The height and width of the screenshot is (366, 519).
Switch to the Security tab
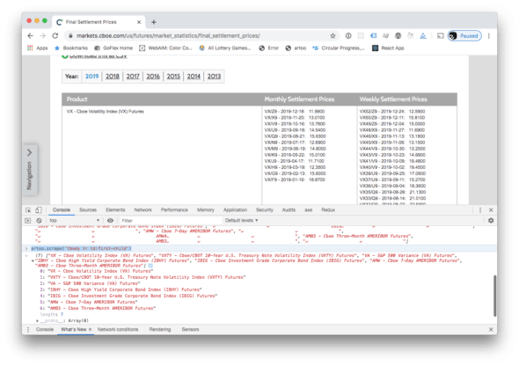265,210
